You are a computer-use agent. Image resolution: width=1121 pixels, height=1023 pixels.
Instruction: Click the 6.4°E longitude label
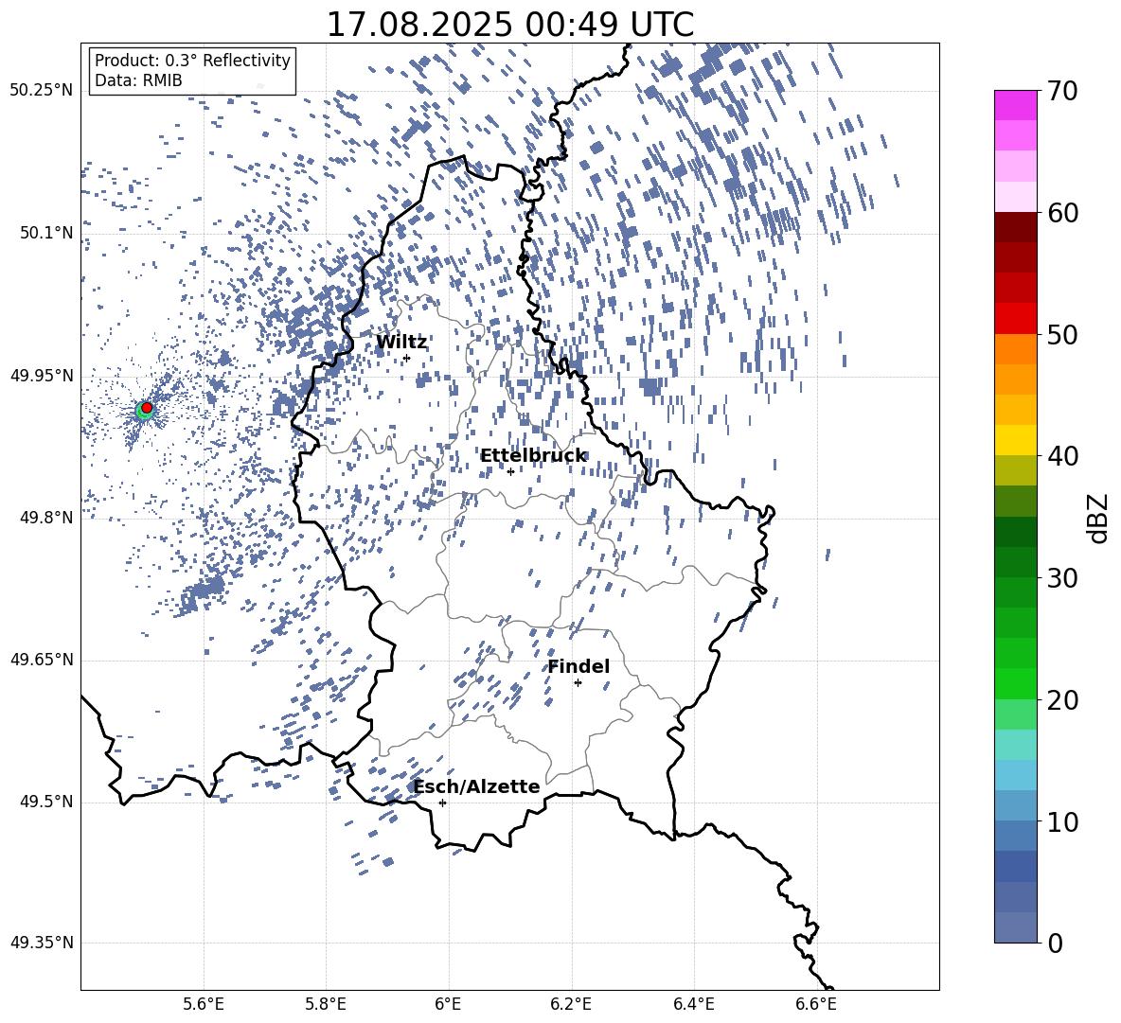(x=693, y=1004)
